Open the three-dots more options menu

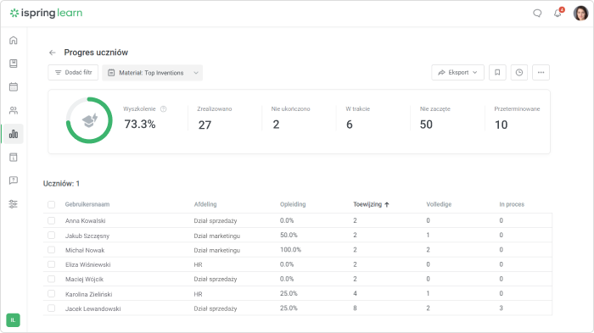click(541, 72)
